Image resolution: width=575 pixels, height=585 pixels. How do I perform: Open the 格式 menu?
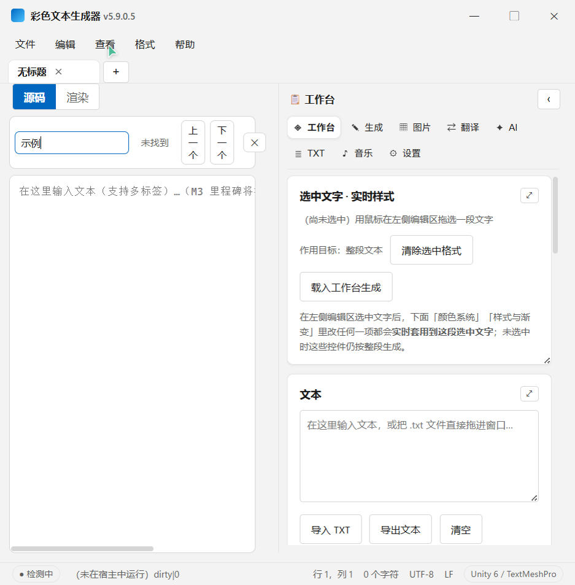coord(145,44)
